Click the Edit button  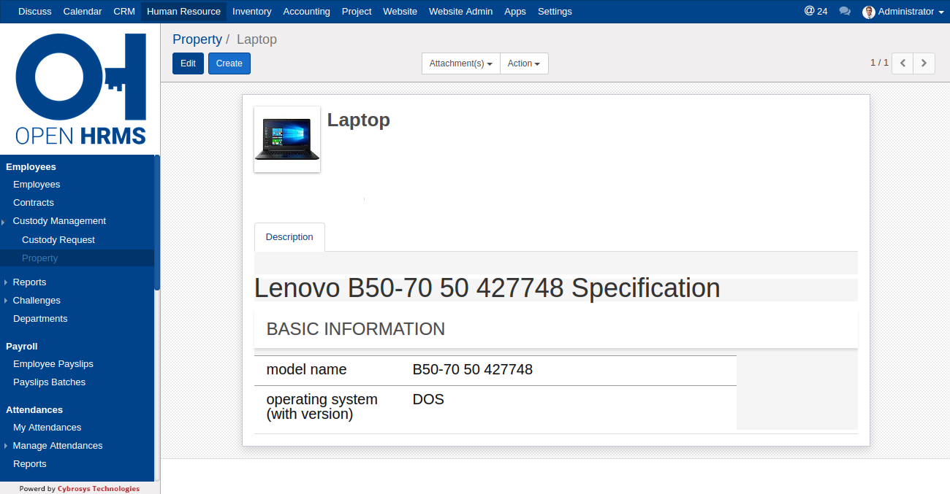pos(188,63)
